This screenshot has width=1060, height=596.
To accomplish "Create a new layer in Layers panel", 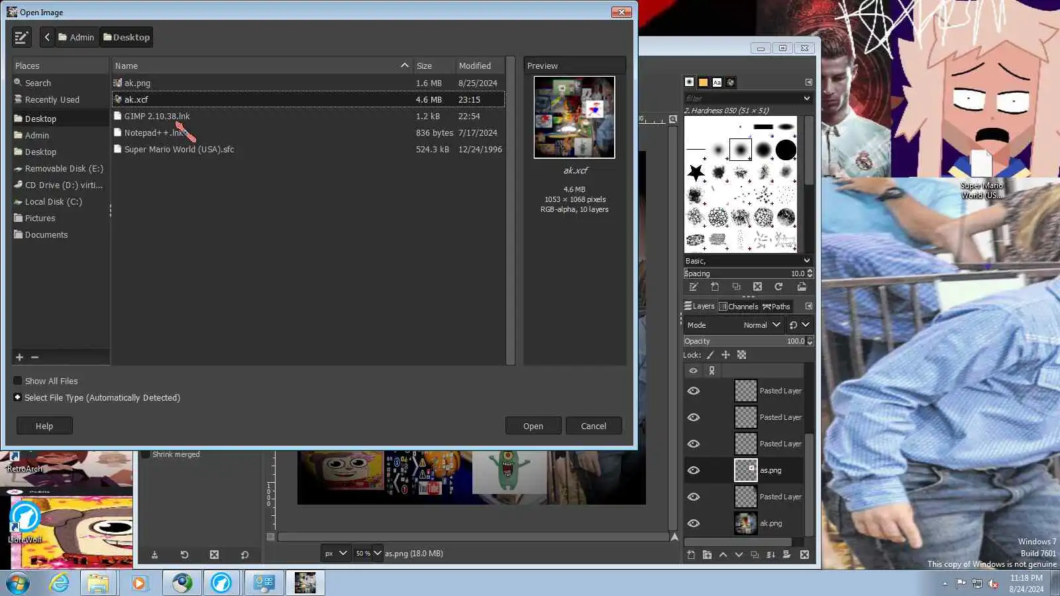I will [691, 555].
